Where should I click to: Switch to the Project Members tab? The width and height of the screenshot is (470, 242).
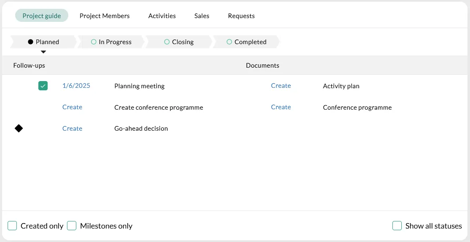click(x=105, y=16)
